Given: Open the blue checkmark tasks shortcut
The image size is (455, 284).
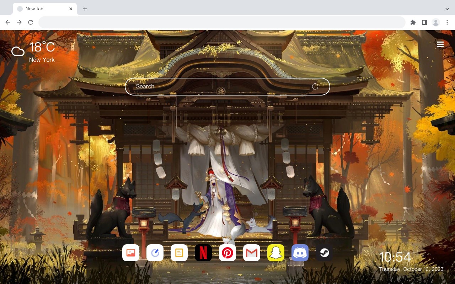Looking at the screenshot, I should (155, 253).
